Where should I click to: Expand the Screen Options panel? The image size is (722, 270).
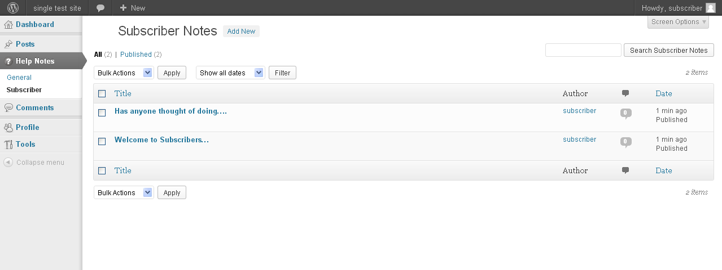point(679,22)
